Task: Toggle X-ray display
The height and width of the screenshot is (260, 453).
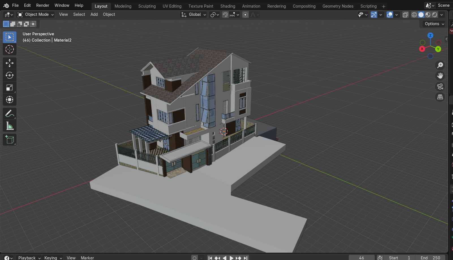Action: 405,15
